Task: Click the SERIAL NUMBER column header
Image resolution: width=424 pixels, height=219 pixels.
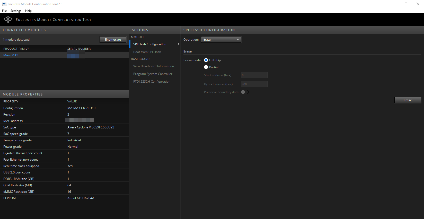Action: (x=79, y=49)
